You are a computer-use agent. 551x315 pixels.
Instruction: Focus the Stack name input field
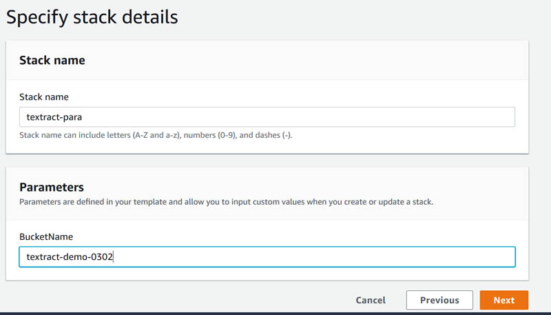click(267, 116)
